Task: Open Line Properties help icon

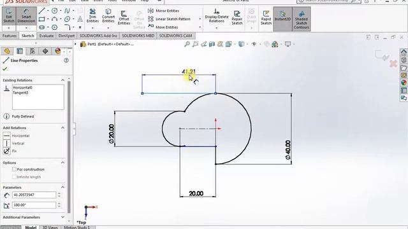Action: [x=66, y=60]
